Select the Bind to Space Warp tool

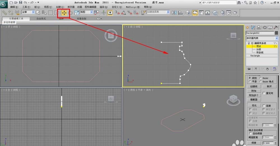point(17,13)
